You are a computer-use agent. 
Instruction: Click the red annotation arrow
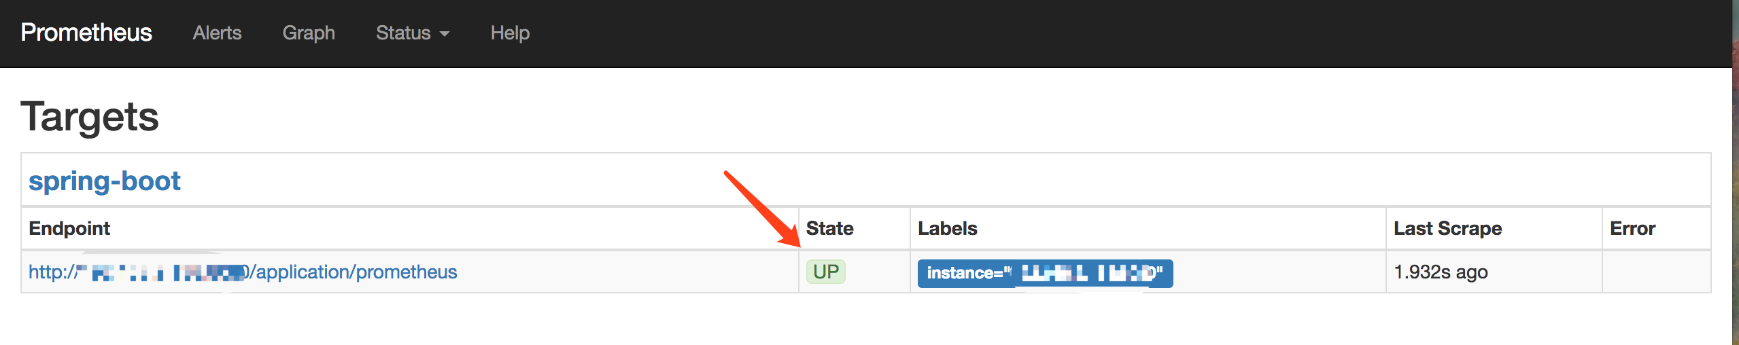pos(763,208)
